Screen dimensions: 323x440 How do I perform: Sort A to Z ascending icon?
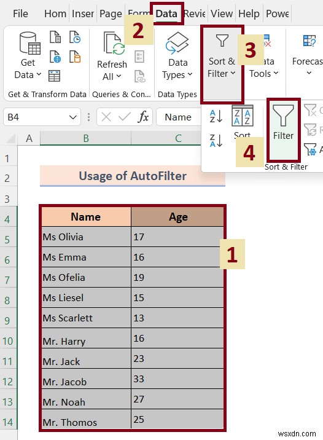point(216,116)
